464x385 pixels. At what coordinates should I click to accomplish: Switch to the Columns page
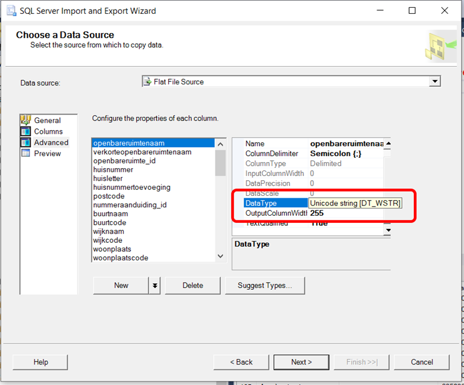48,131
